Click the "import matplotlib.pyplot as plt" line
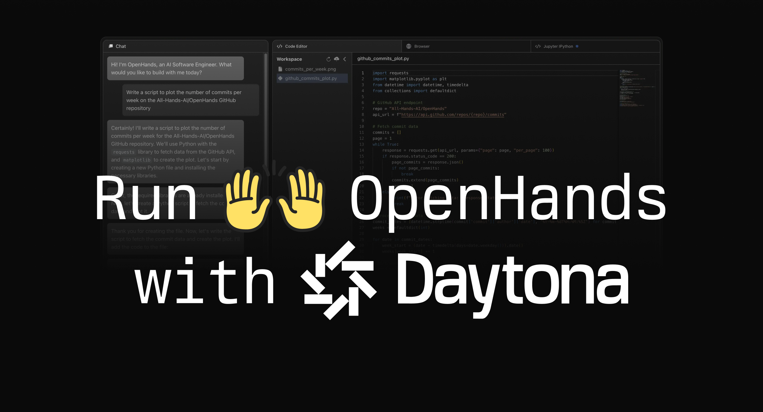This screenshot has height=412, width=763. click(410, 79)
